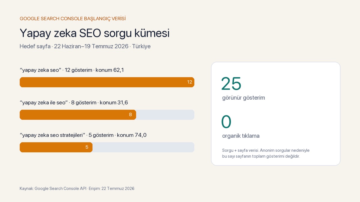Screen dimensions: 360x202
Task: Click the big number 25
Action: [231, 84]
